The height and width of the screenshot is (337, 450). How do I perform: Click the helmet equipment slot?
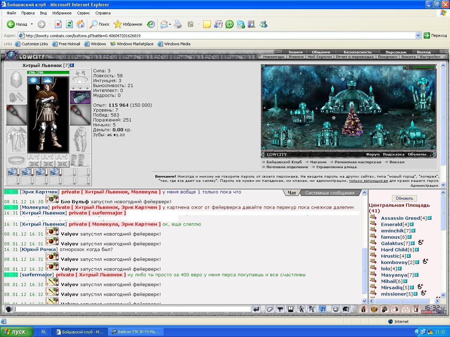(16, 80)
